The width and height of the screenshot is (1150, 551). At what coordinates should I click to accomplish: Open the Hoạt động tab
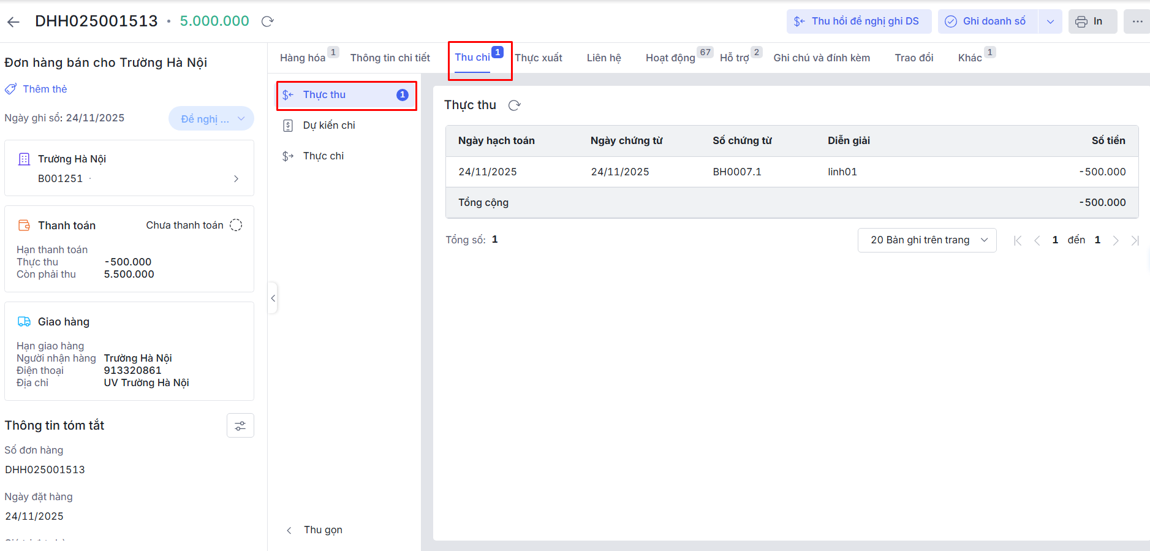tap(670, 58)
